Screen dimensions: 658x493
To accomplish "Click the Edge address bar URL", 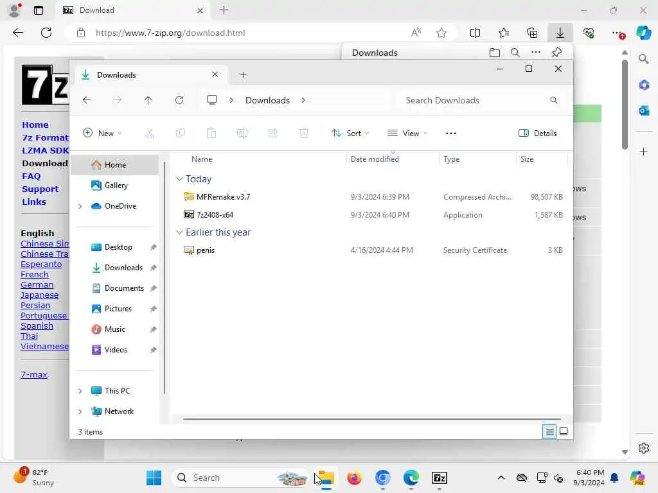I will (x=170, y=33).
